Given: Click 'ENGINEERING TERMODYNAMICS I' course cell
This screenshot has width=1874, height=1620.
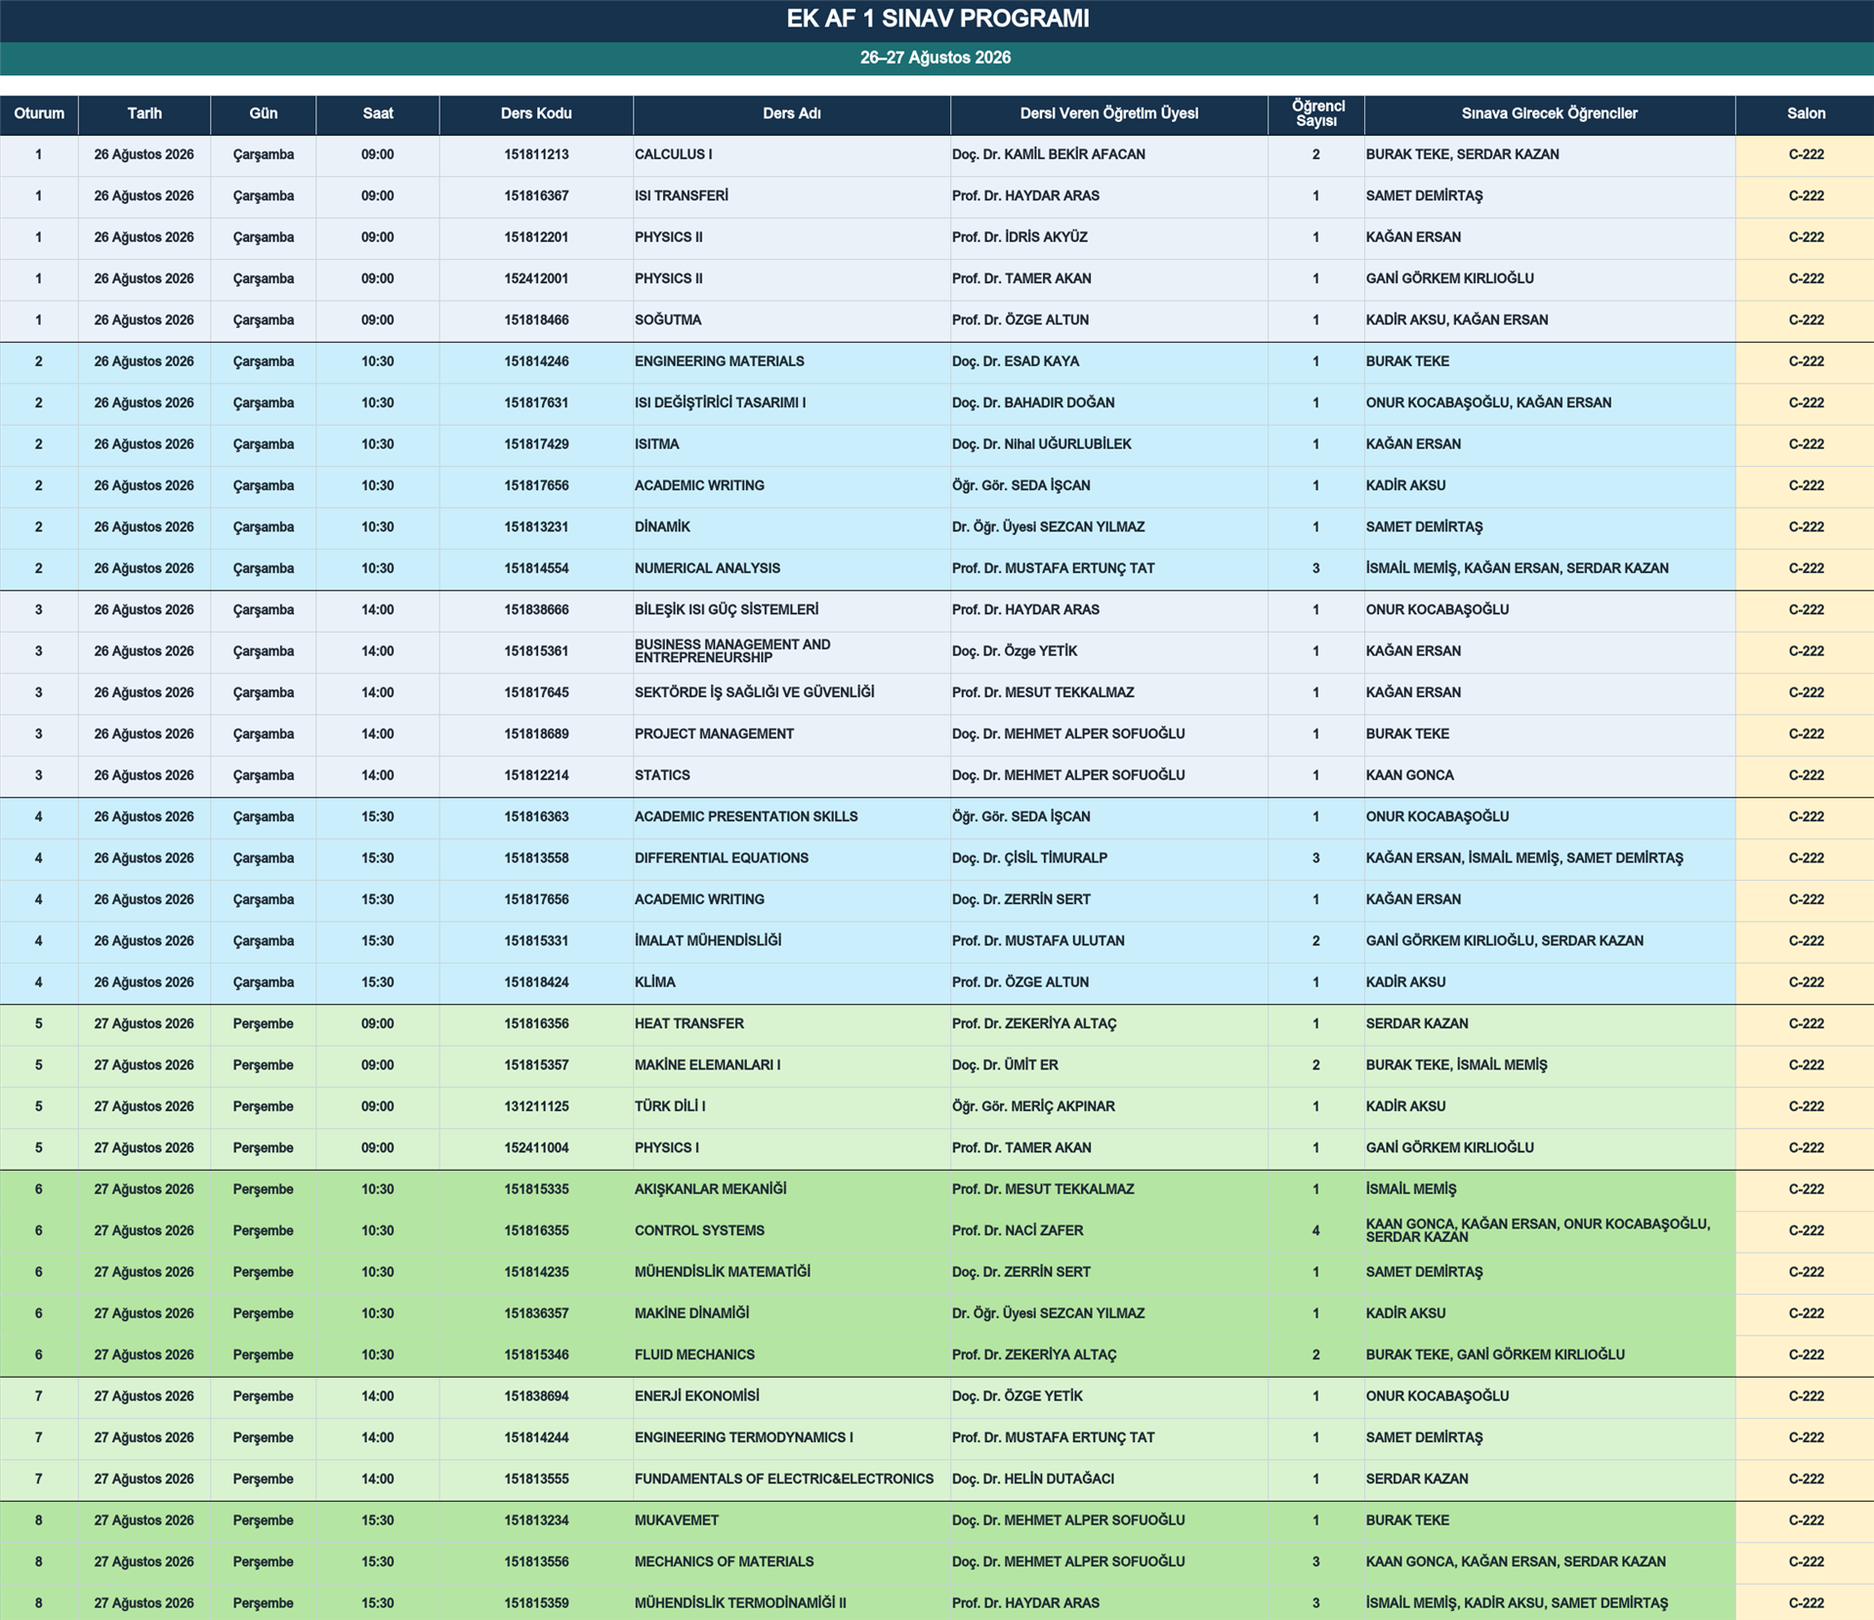Looking at the screenshot, I should pos(792,1438).
